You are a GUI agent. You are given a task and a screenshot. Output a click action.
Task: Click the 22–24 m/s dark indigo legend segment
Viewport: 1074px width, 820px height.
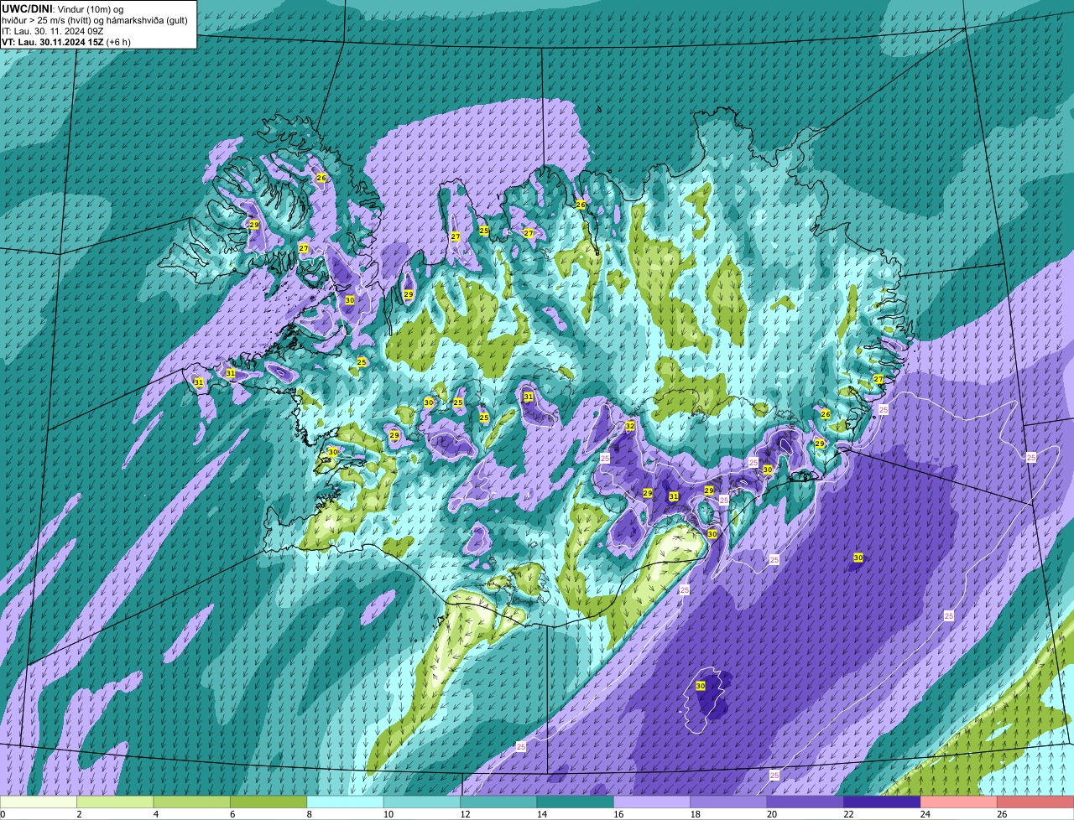click(883, 802)
